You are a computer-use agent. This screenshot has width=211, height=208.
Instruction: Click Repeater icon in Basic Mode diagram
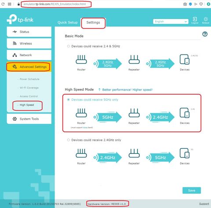click(x=134, y=59)
